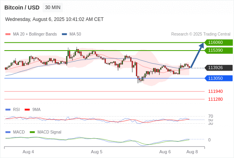Click the MA 20 + Bollinger Bands label

[x=35, y=34]
